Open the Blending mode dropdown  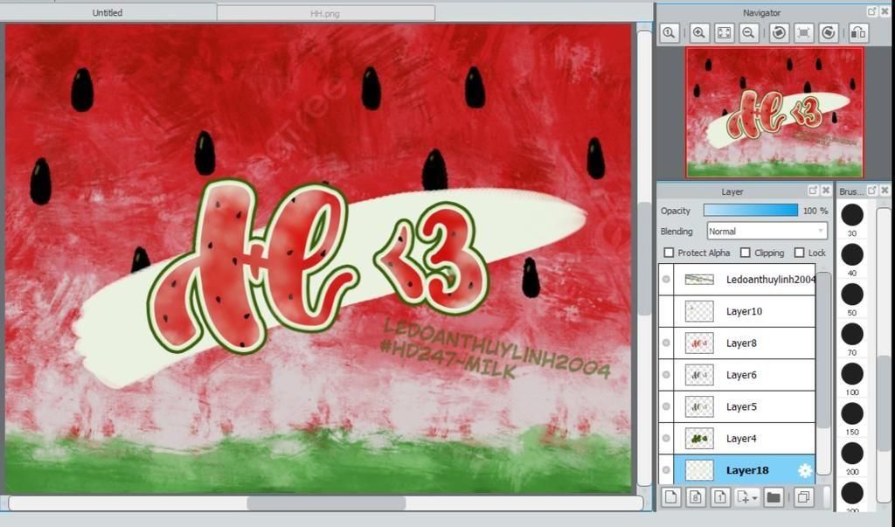pyautogui.click(x=767, y=232)
